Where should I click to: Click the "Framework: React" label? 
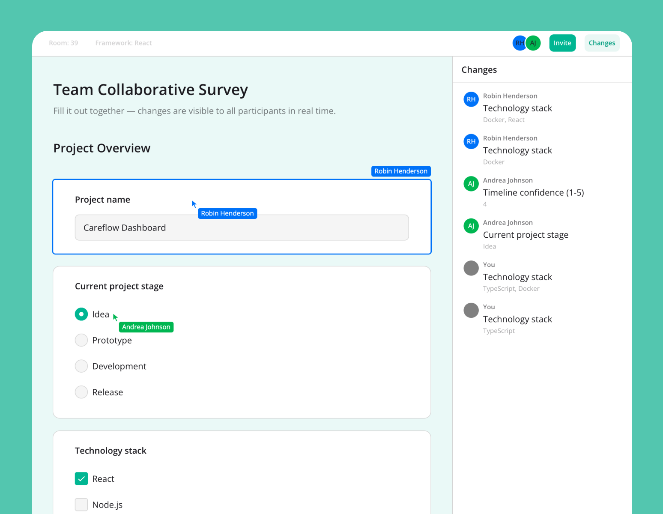pyautogui.click(x=123, y=43)
